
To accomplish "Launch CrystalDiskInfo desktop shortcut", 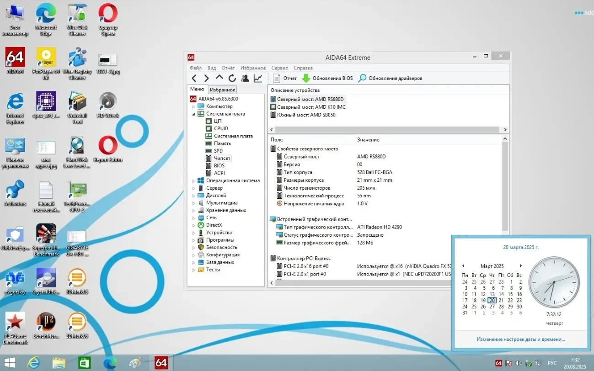I will click(x=46, y=280).
